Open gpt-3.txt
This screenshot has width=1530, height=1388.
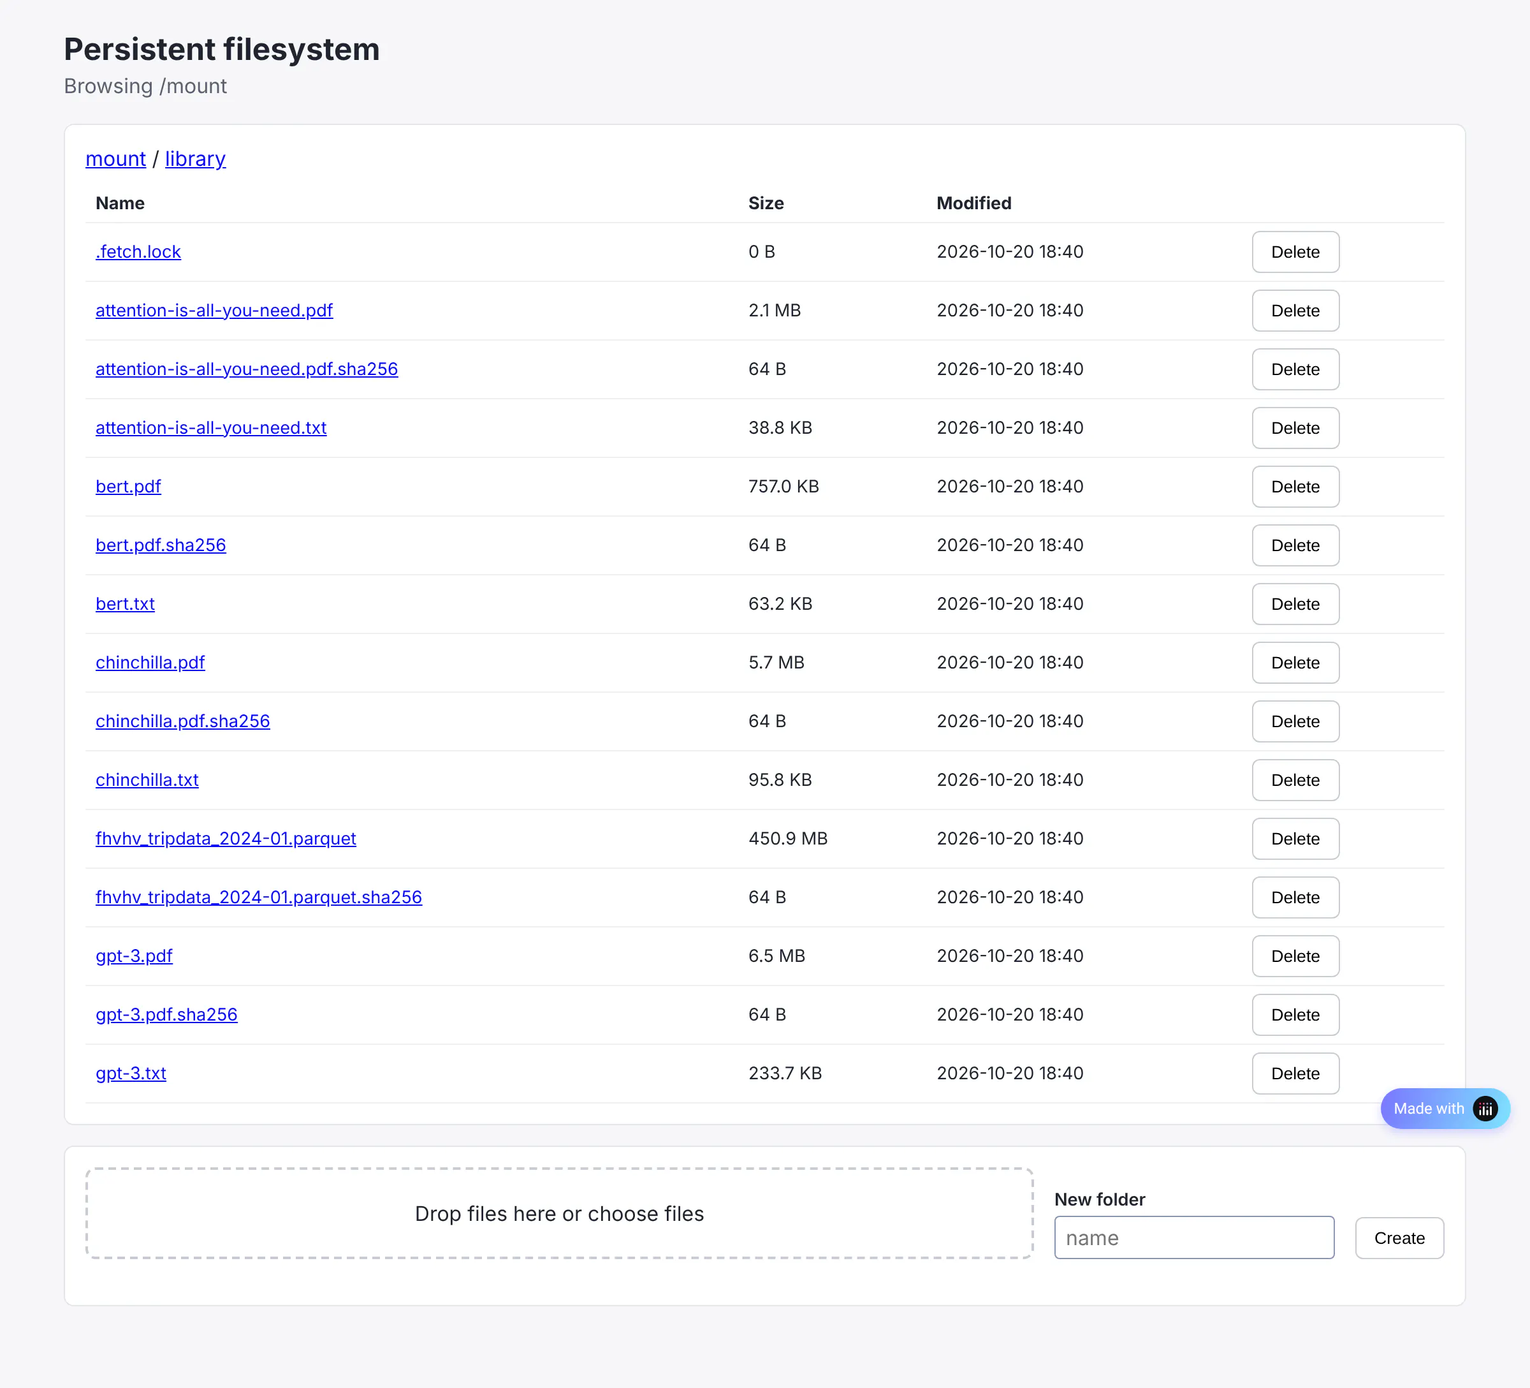(131, 1074)
